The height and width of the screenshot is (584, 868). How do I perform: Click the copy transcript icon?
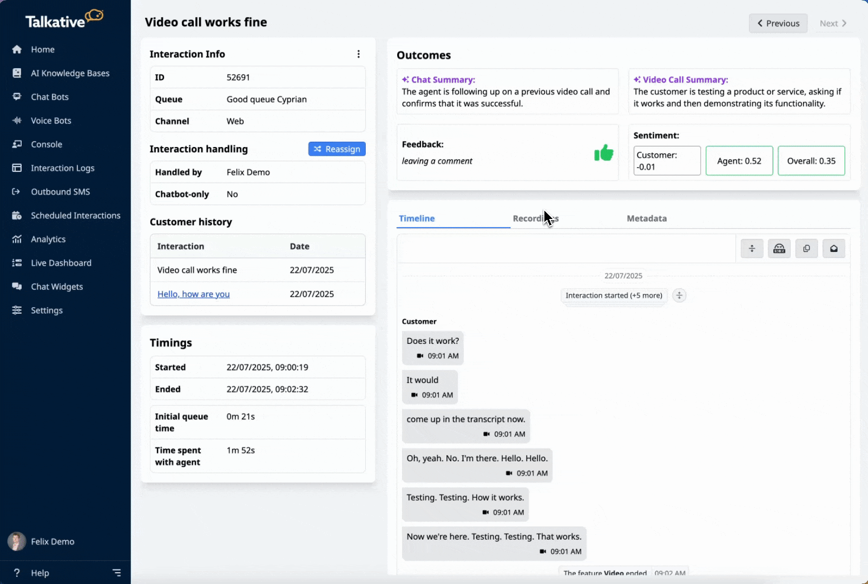(x=806, y=249)
